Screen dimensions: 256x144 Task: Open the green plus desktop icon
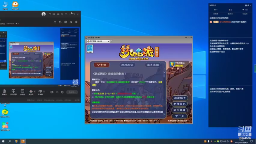(x=5, y=113)
